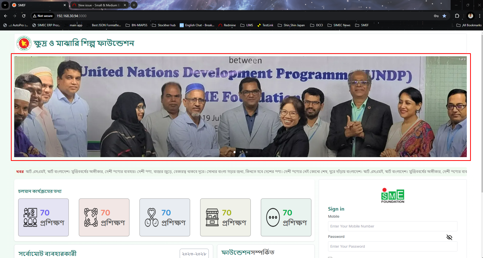The width and height of the screenshot is (483, 258).
Task: Expand the SIMEC News bookmark folder
Action: [339, 25]
